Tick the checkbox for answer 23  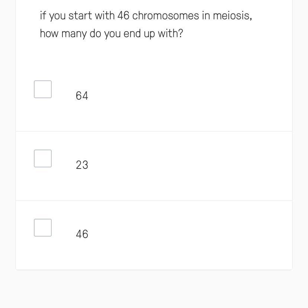point(43,158)
